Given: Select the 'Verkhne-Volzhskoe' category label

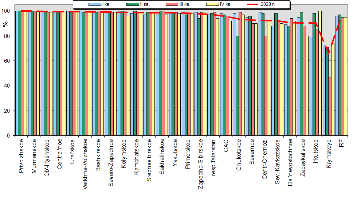Looking at the screenshot, I should click(x=85, y=164).
